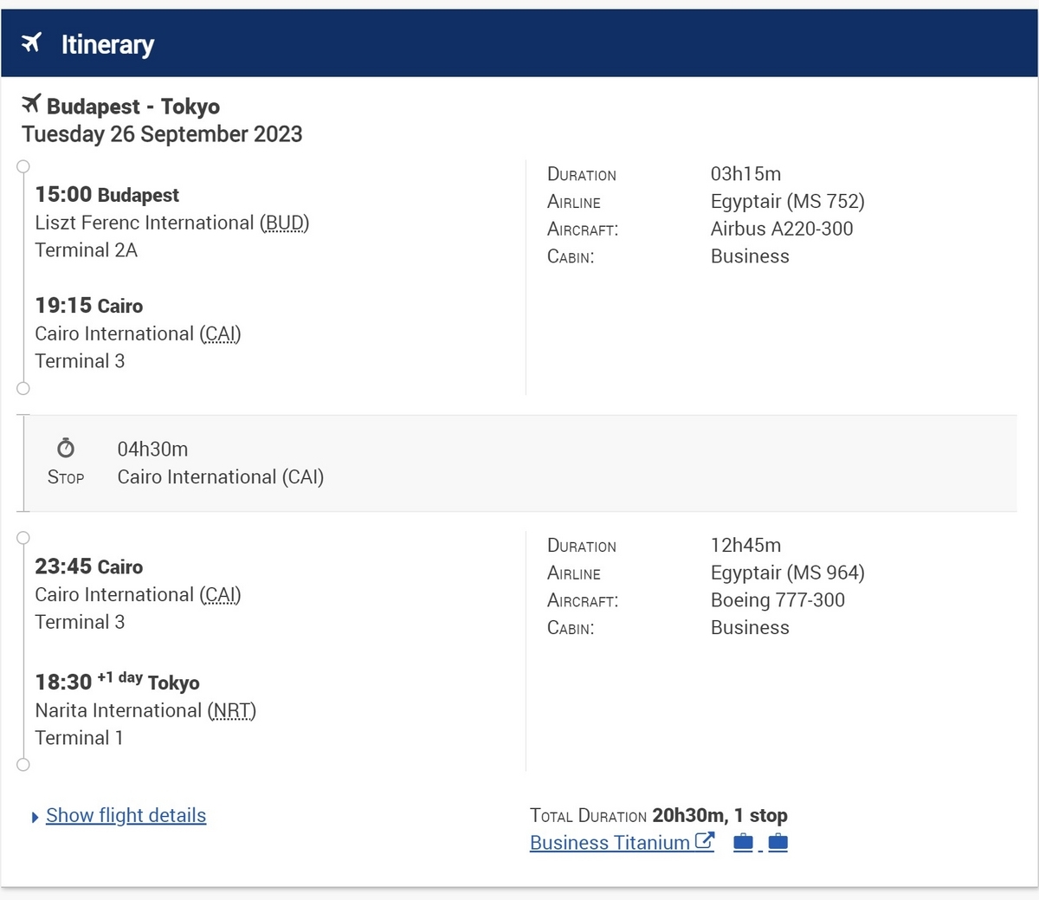Image resolution: width=1039 pixels, height=900 pixels.
Task: Expand the Show flight details triangle arrow
Action: click(35, 817)
